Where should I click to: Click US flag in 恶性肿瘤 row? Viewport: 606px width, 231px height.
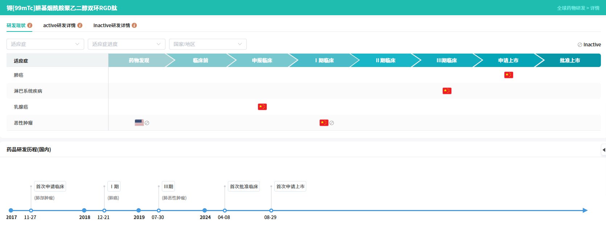(x=139, y=123)
